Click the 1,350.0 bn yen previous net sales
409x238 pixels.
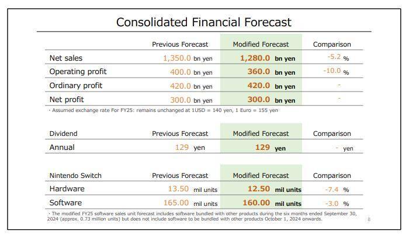click(188, 58)
